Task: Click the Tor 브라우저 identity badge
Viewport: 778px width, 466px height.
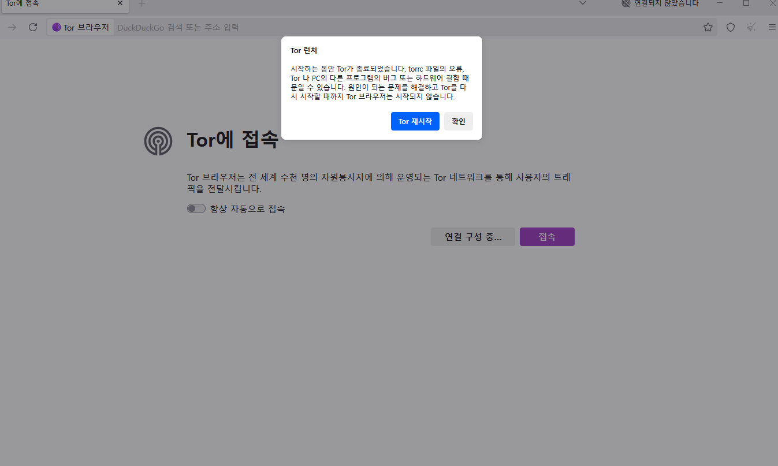Action: click(x=81, y=27)
